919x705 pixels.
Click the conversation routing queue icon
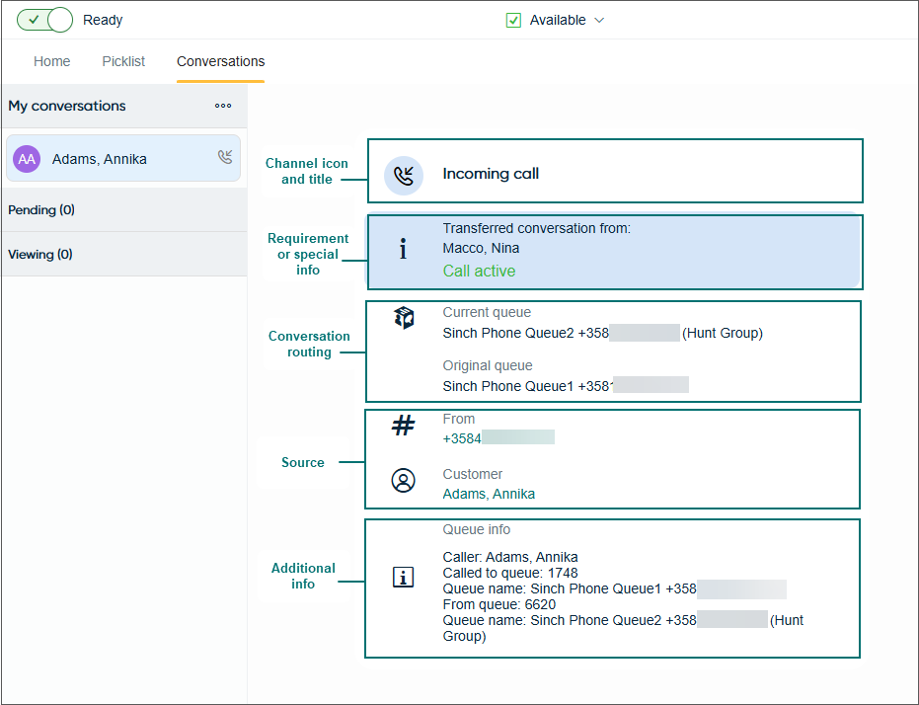[x=404, y=318]
